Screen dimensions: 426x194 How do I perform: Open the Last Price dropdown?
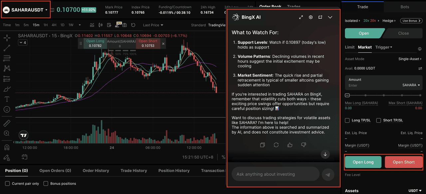tap(153, 25)
